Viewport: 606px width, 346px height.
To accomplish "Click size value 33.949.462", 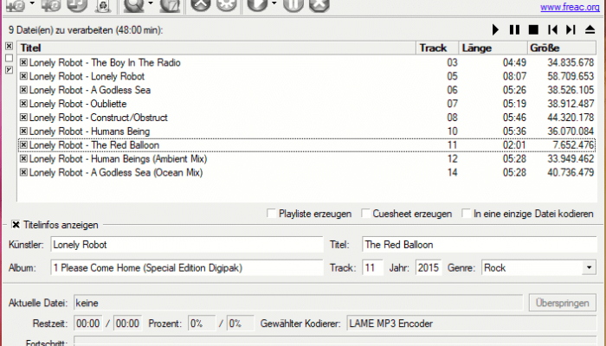I will 571,158.
